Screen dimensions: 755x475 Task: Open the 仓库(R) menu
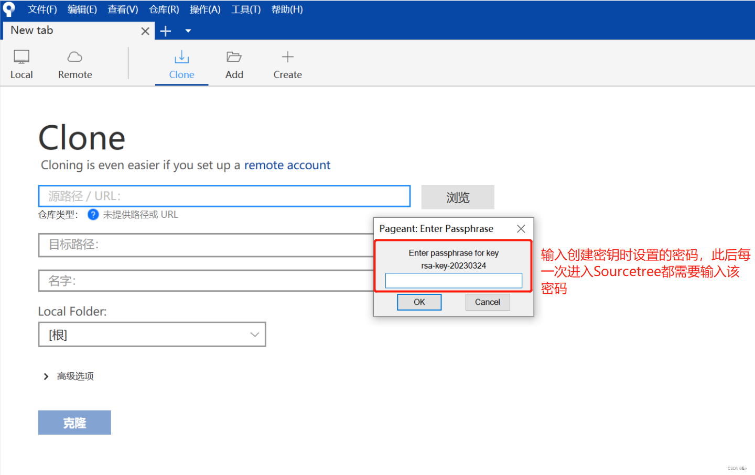click(164, 9)
